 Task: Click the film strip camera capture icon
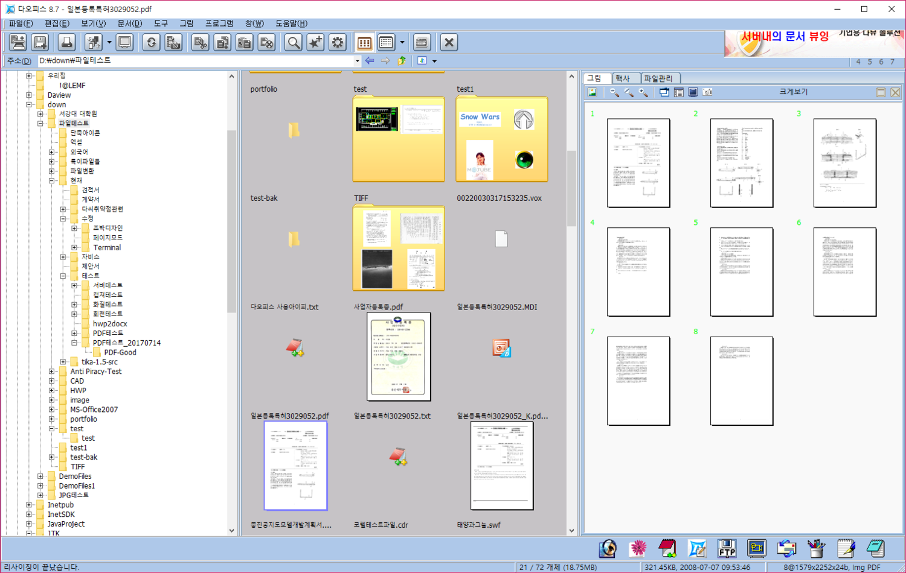pos(173,42)
